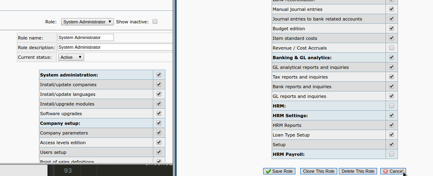Screen dimensions: 433x176
Task: Focus the Role description text field
Action: click(115, 47)
